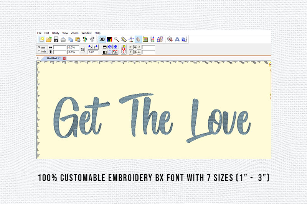Switch to the Untitled 1 tab
The image size is (307, 204).
pos(54,58)
